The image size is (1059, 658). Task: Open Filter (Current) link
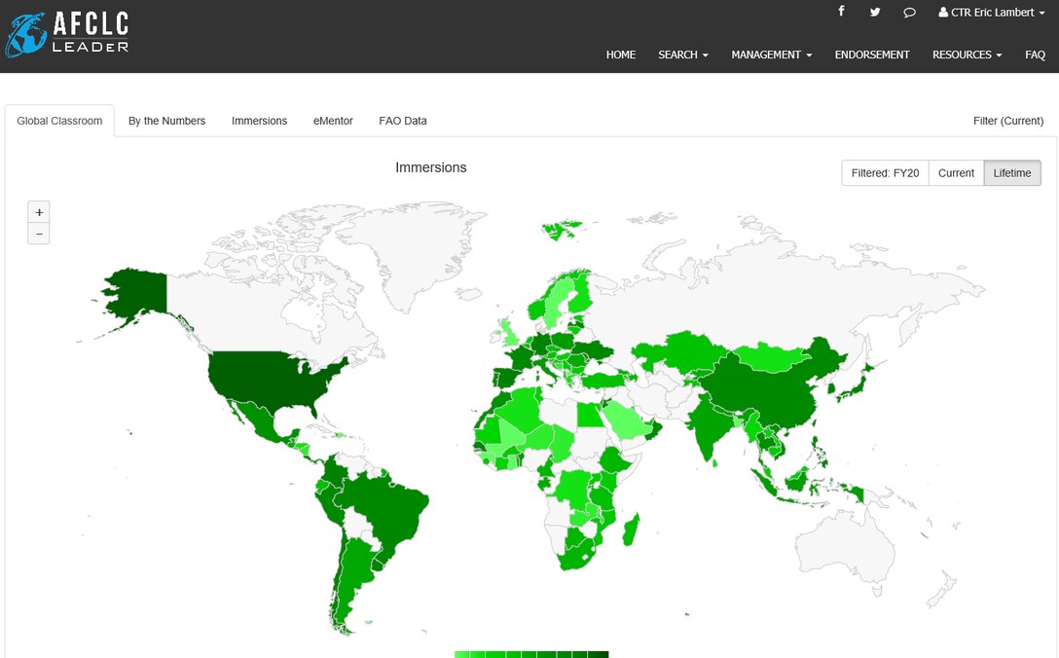coord(1007,121)
